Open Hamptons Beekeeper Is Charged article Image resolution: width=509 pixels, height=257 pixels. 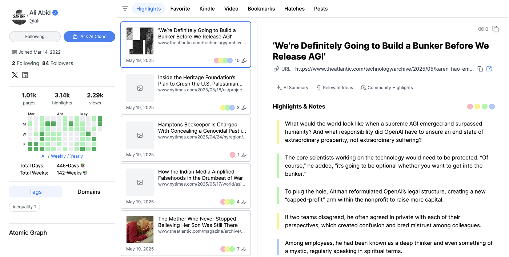(185, 139)
